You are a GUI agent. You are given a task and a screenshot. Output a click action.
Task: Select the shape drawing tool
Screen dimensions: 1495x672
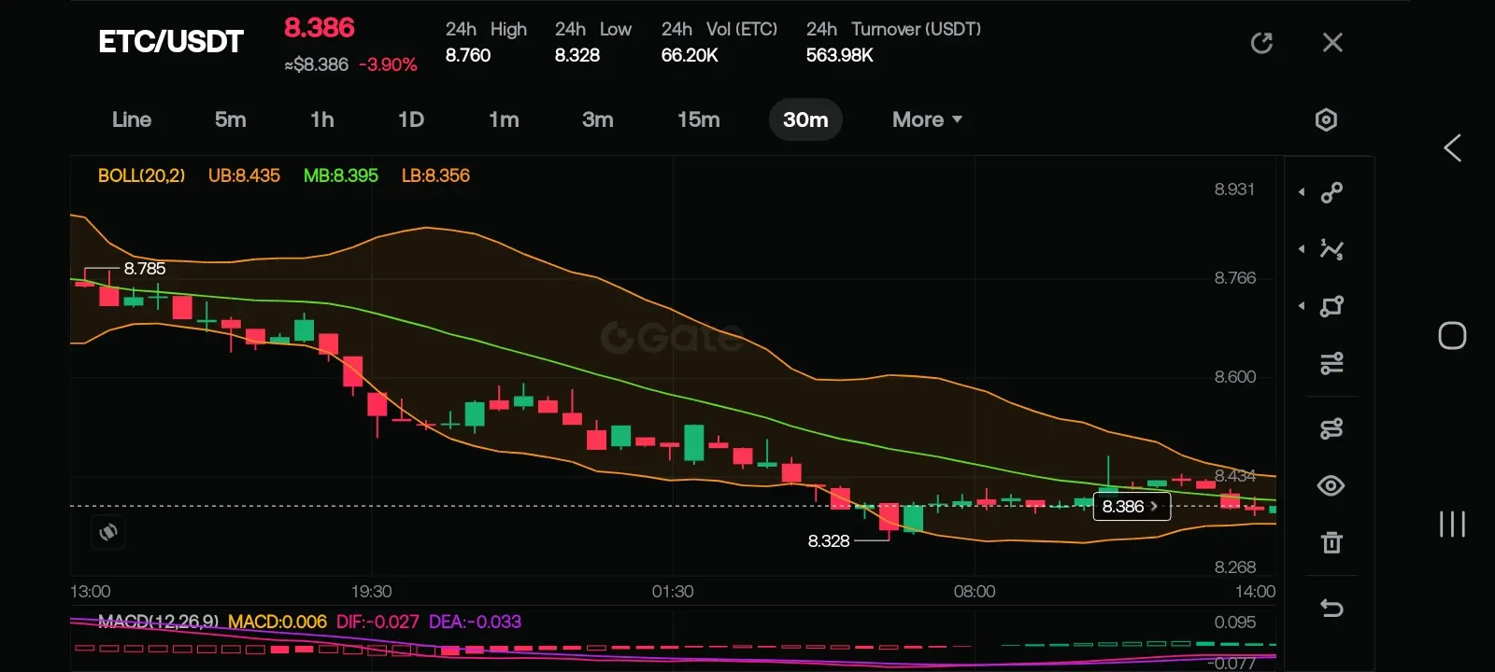click(x=1331, y=306)
